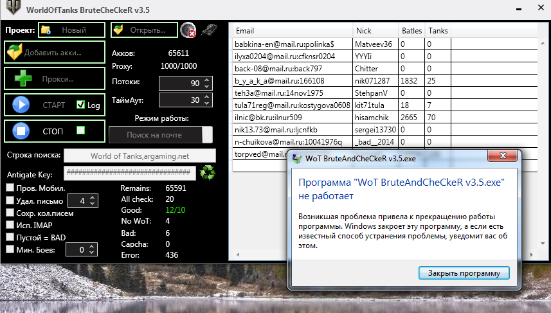Click the Новый project button

pos(71,30)
